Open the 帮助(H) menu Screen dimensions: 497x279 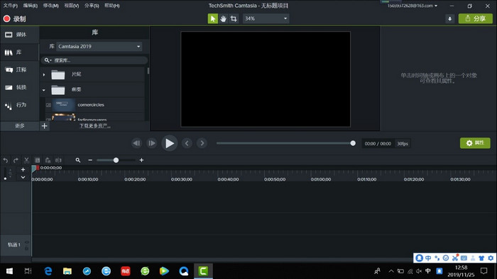pyautogui.click(x=112, y=6)
